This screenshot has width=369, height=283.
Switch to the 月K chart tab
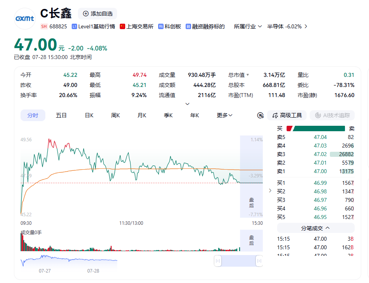coord(142,115)
